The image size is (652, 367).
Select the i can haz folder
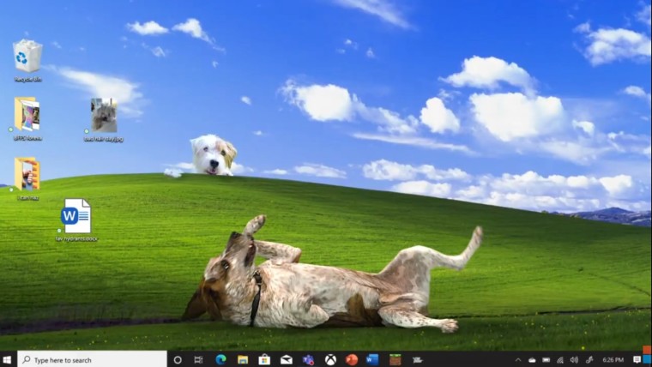point(27,178)
